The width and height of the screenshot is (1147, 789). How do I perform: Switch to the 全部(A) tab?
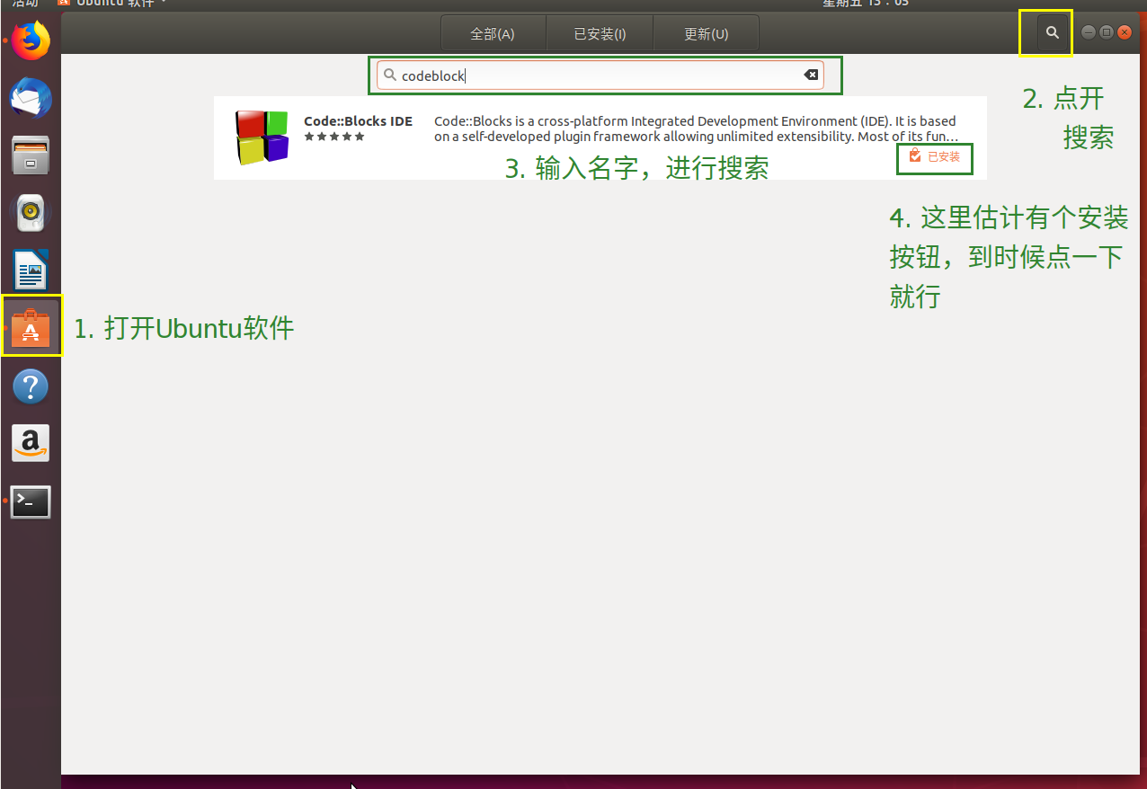point(493,34)
